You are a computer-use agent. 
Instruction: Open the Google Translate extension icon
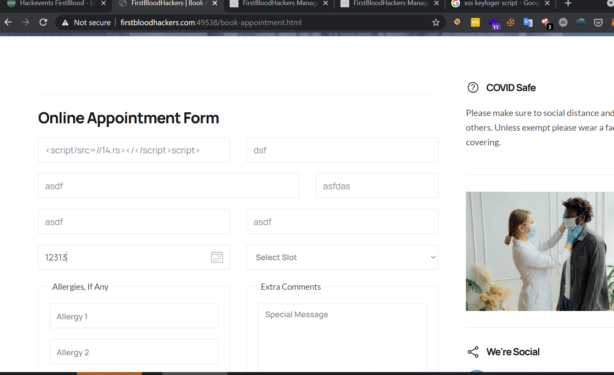click(x=528, y=22)
